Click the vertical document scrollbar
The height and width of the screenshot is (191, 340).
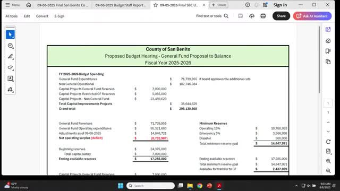[x=319, y=60]
